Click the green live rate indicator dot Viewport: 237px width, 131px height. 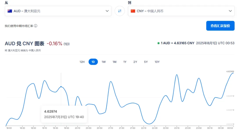[x=158, y=43]
